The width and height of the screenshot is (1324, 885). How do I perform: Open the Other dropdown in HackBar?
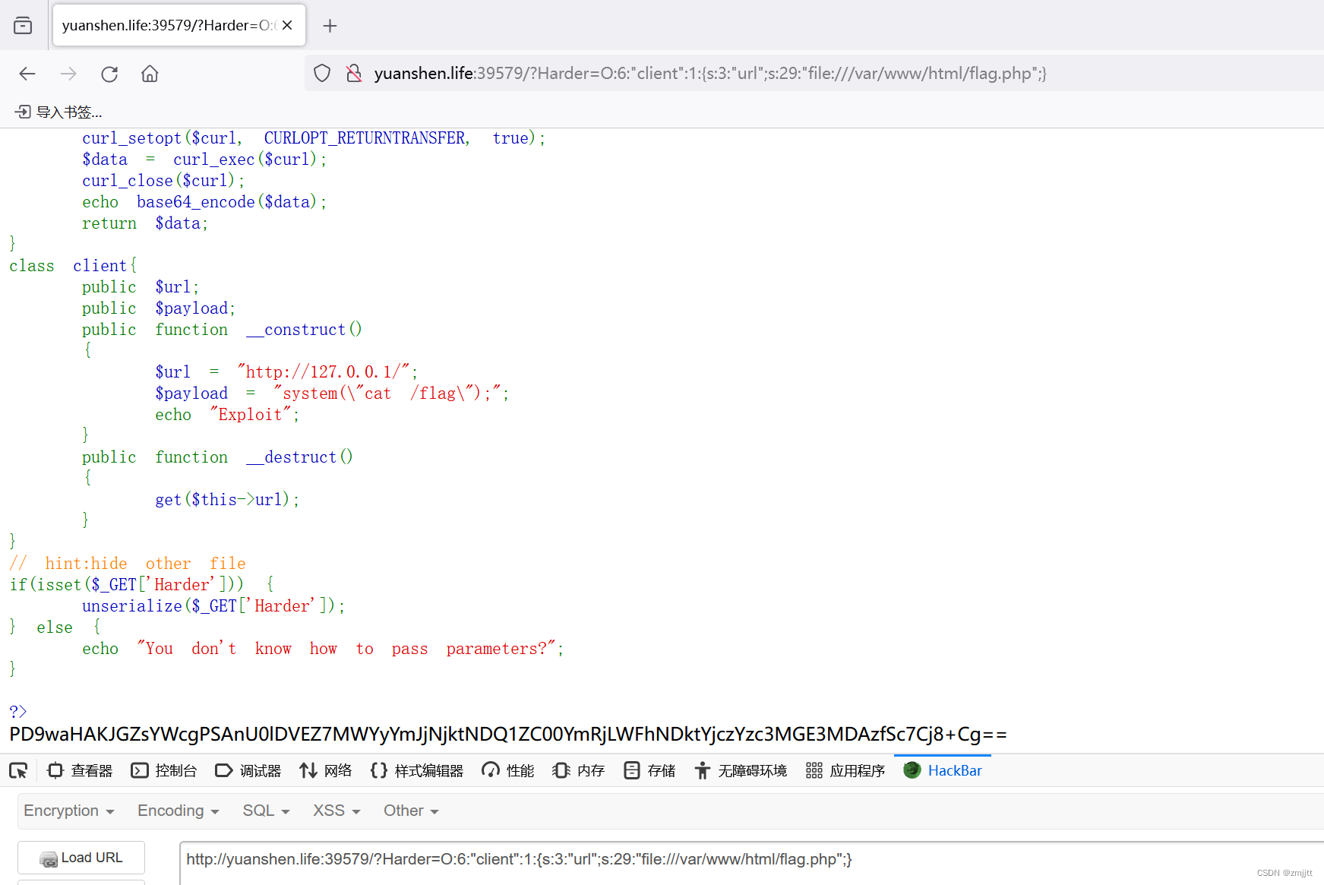(x=409, y=811)
